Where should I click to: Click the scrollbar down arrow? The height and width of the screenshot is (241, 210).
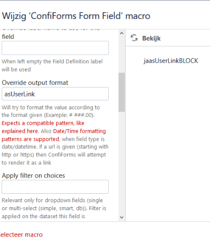pyautogui.click(x=122, y=217)
